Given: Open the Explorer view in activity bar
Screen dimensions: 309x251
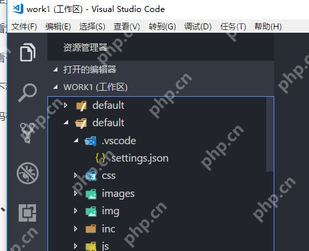Looking at the screenshot, I should click(27, 53).
